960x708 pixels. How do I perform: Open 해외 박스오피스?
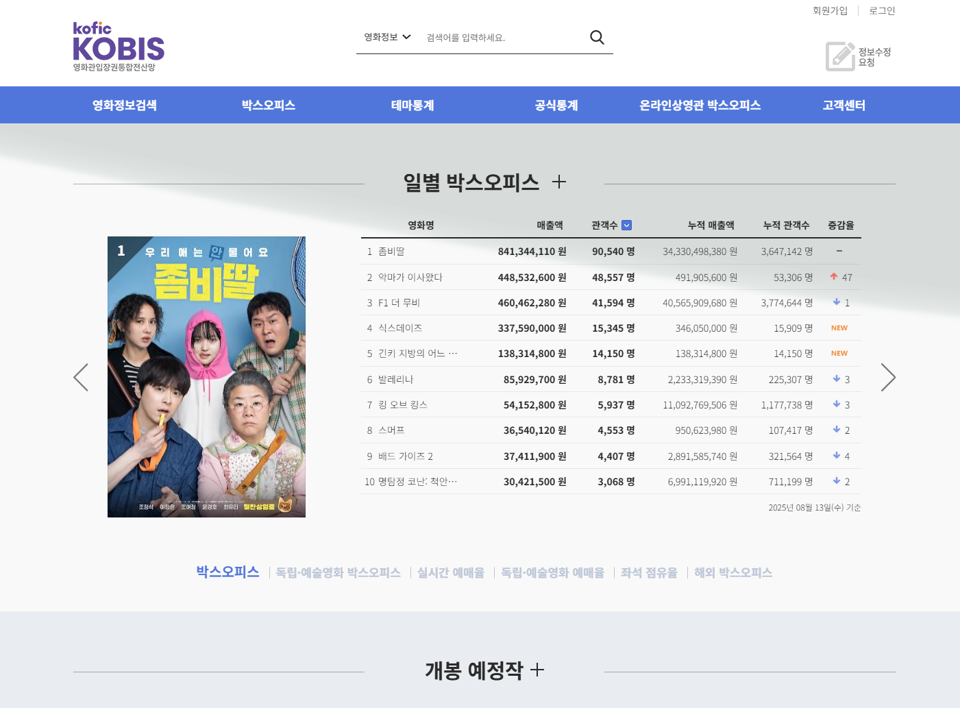(733, 572)
